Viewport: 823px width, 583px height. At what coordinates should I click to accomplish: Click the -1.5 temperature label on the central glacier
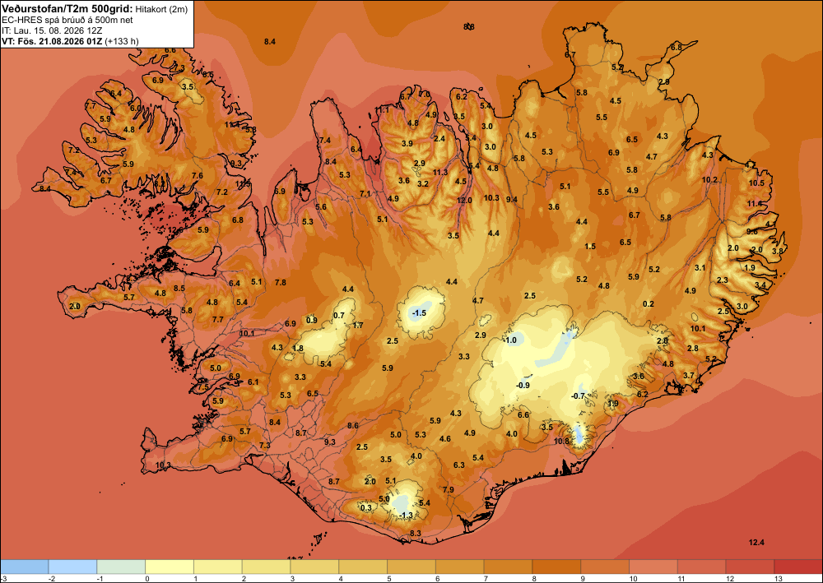pos(420,313)
